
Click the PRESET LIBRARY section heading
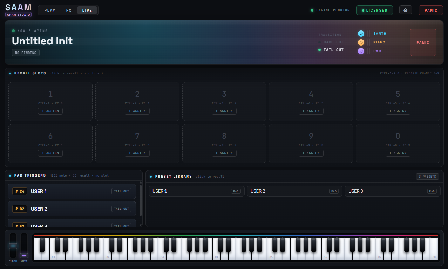[x=174, y=177]
